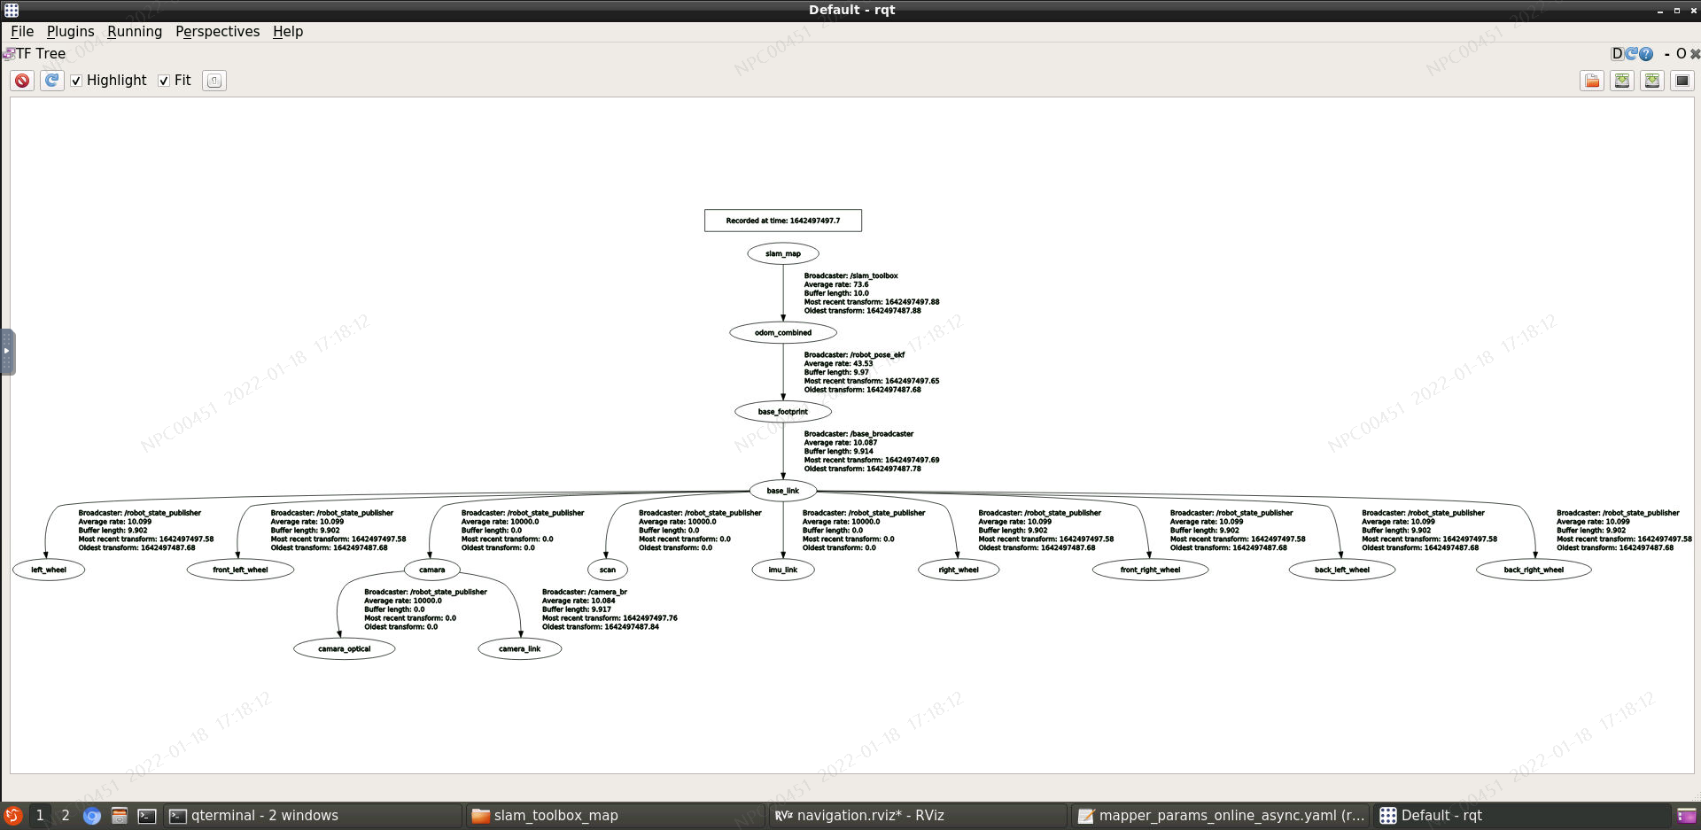Open the file manager from the taskbar

(x=120, y=815)
